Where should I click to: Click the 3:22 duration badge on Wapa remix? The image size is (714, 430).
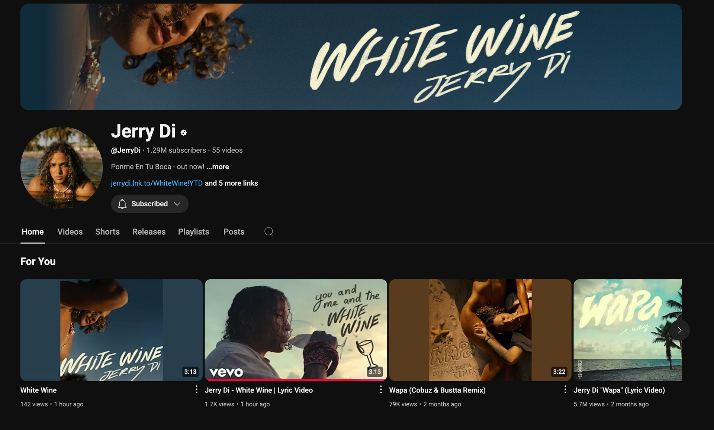(559, 372)
